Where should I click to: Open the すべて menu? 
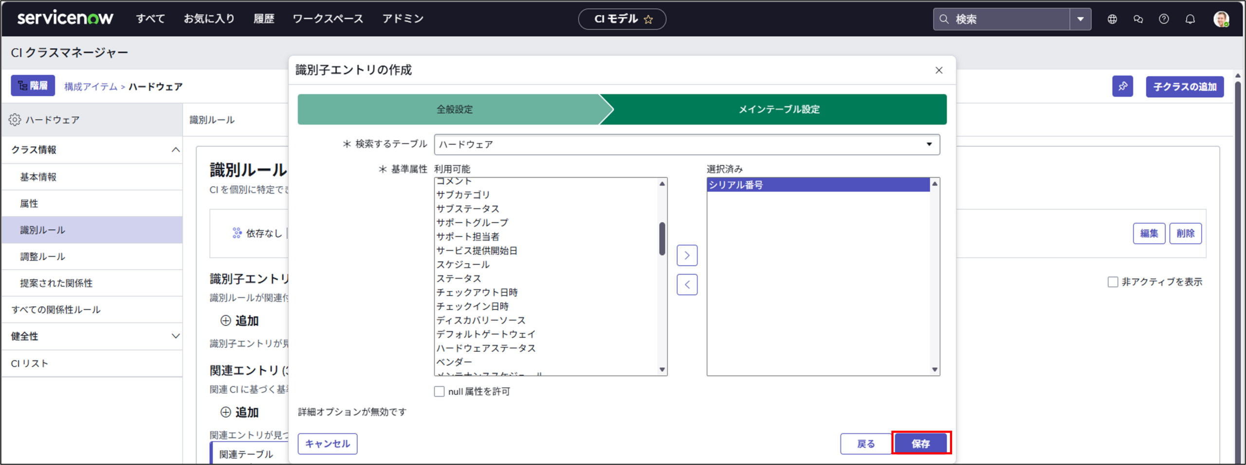(150, 19)
